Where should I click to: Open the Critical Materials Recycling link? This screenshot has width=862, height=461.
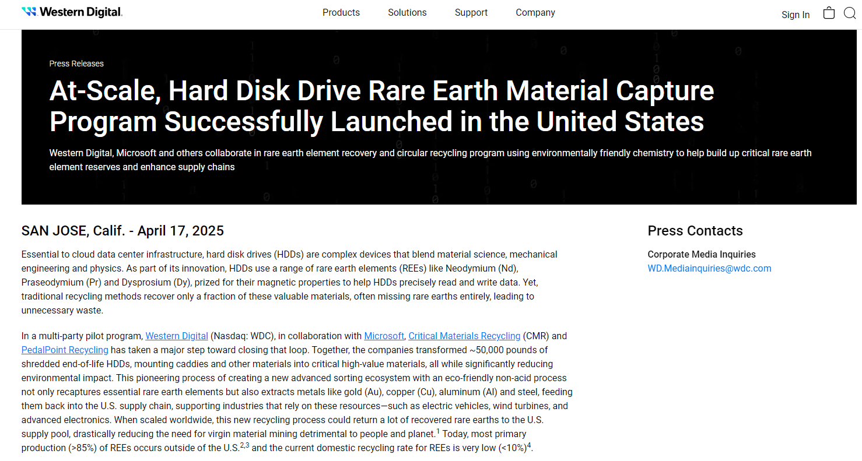[464, 336]
